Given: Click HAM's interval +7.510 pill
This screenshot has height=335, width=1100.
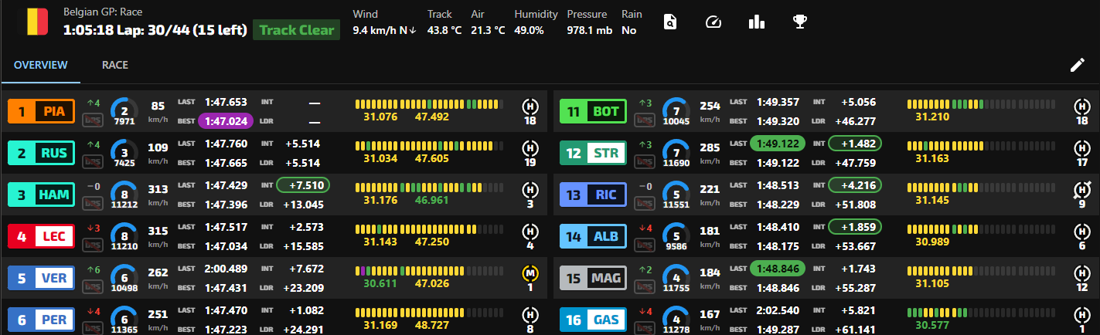Looking at the screenshot, I should tap(302, 184).
